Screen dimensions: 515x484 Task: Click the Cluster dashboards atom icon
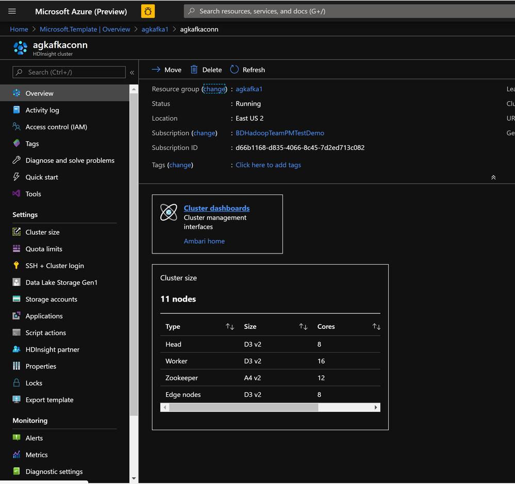click(169, 212)
